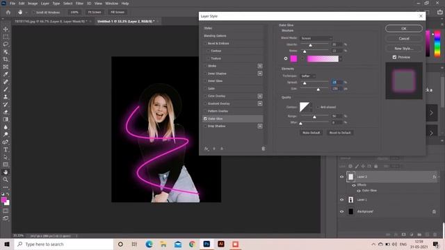The width and height of the screenshot is (445, 250).
Task: Delete layer with Layers panel trash icon
Action: click(x=435, y=235)
